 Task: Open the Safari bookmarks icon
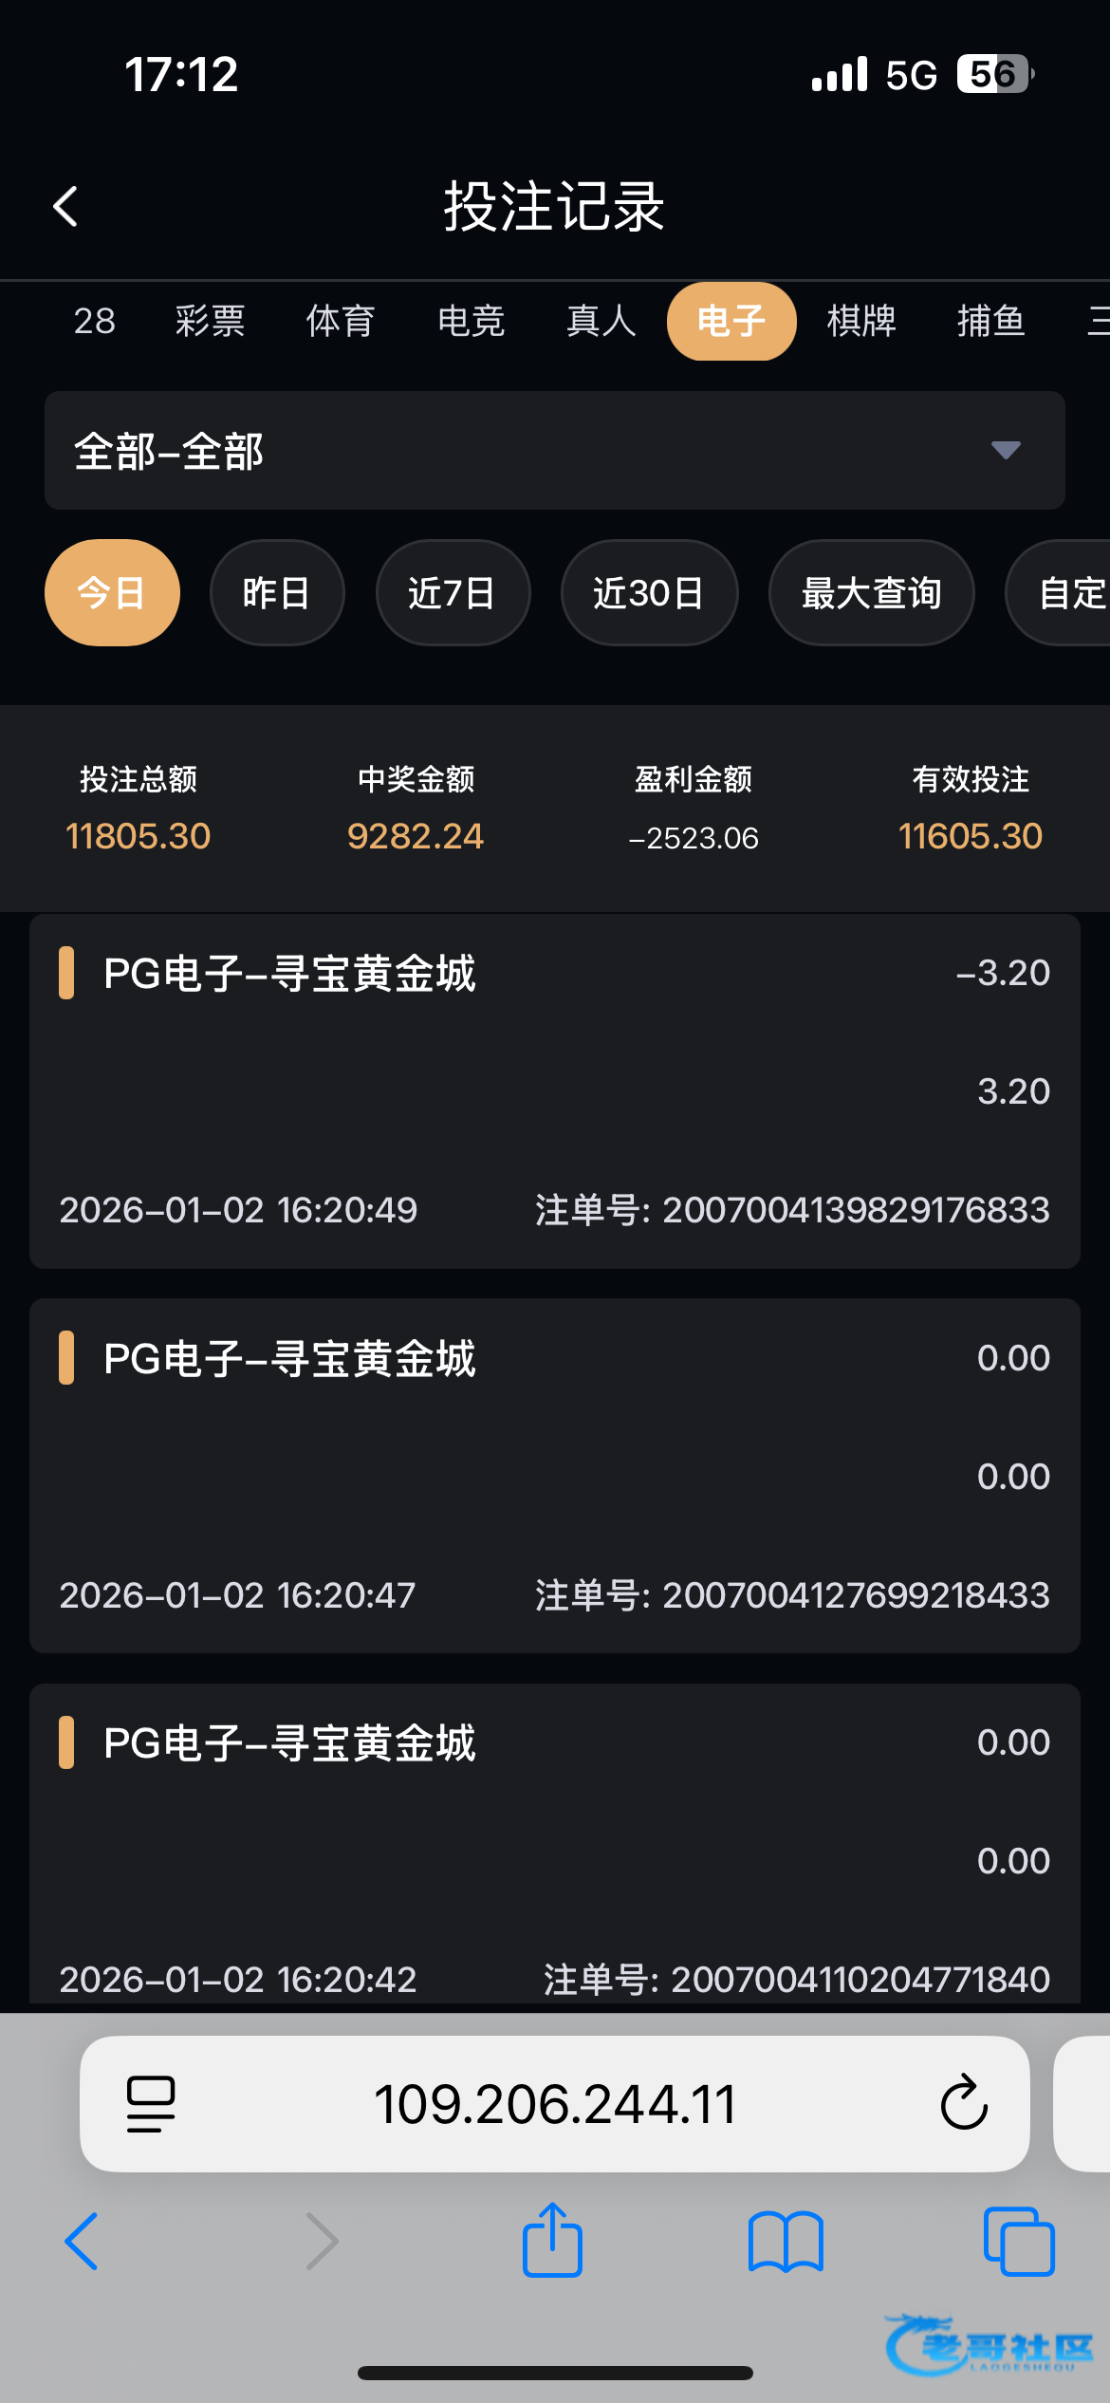pyautogui.click(x=786, y=2241)
